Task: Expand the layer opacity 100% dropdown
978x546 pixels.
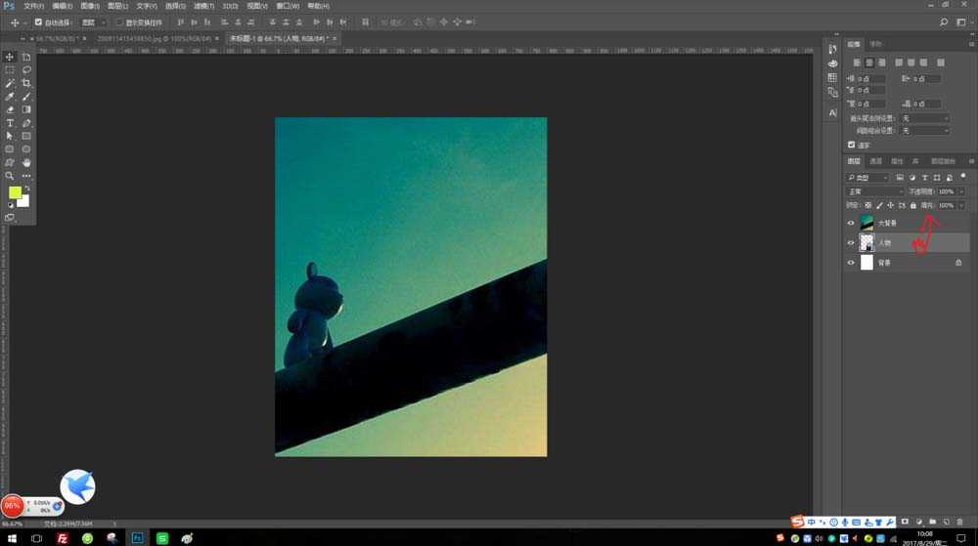Action: pyautogui.click(x=961, y=191)
